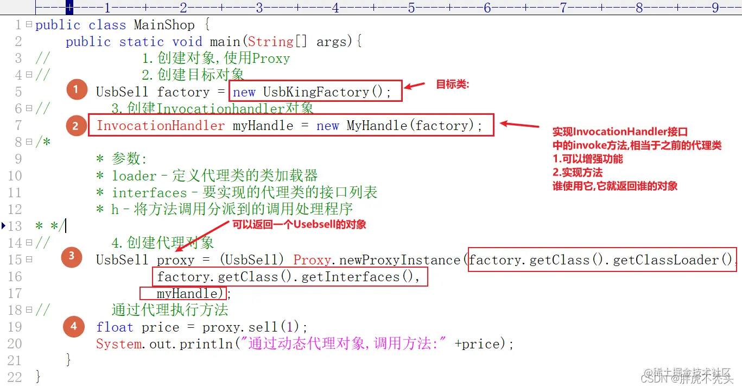Click the comment '1.创建对象,使用Proxy' on line 3
This screenshot has width=742, height=389.
(216, 59)
